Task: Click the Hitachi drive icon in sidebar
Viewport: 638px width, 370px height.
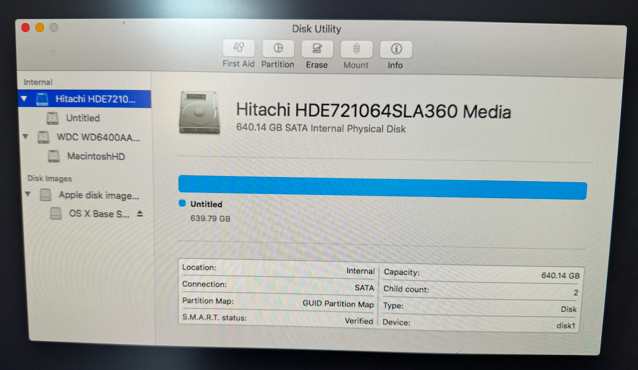Action: [x=43, y=99]
